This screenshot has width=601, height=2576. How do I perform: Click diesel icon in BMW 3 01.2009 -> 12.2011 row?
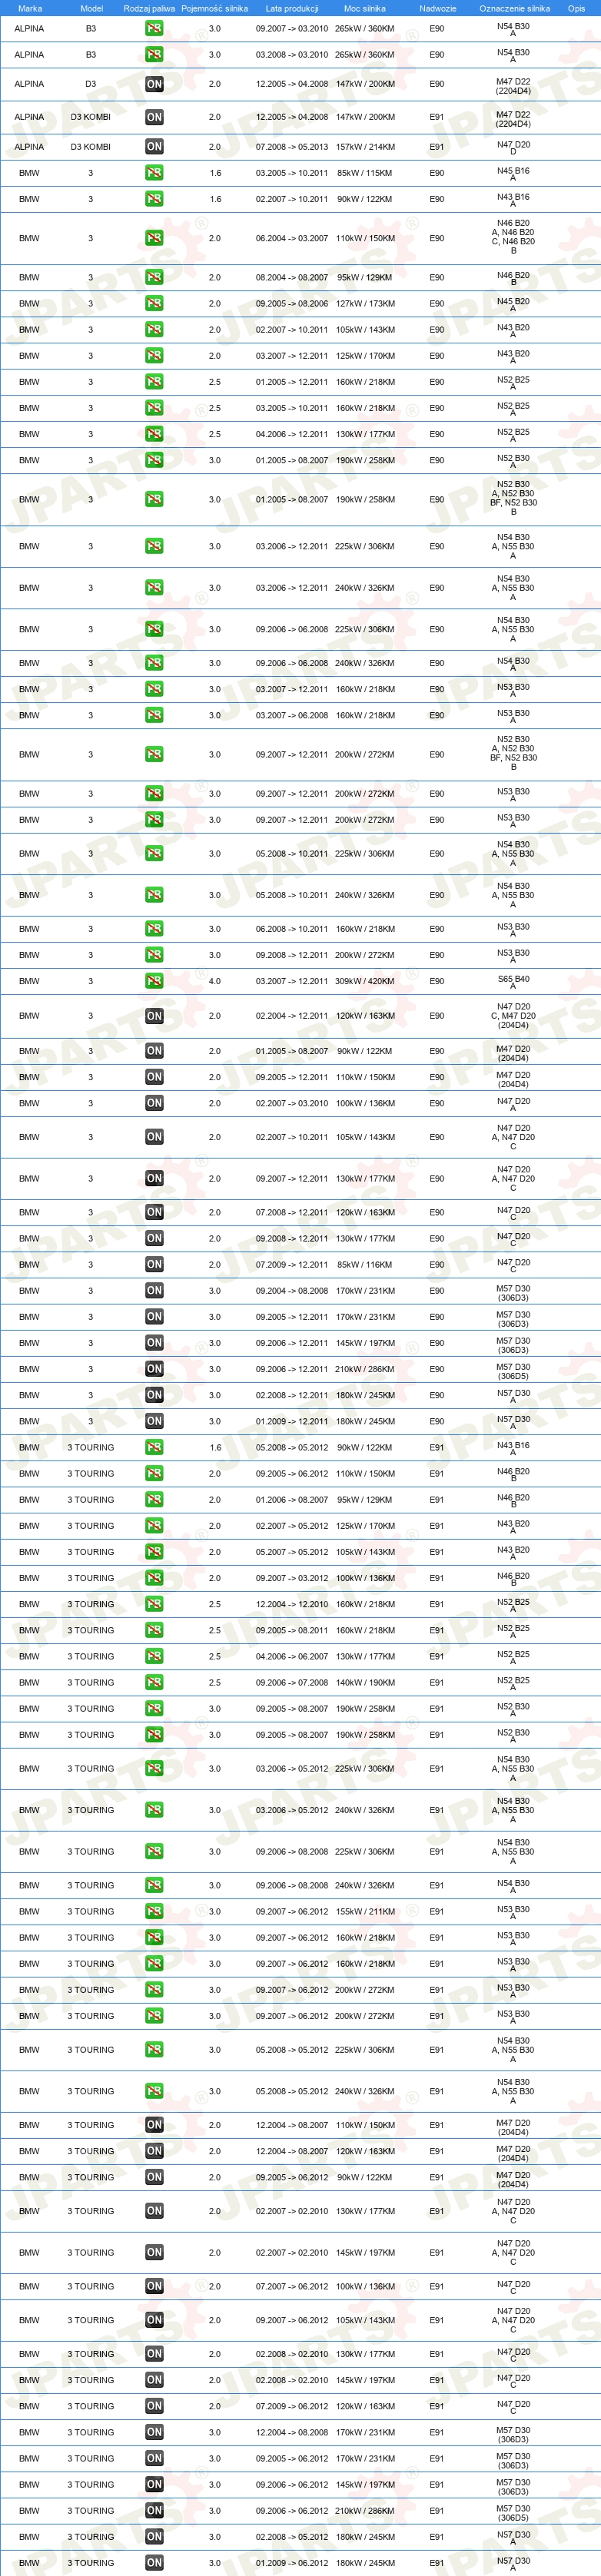click(x=154, y=1421)
